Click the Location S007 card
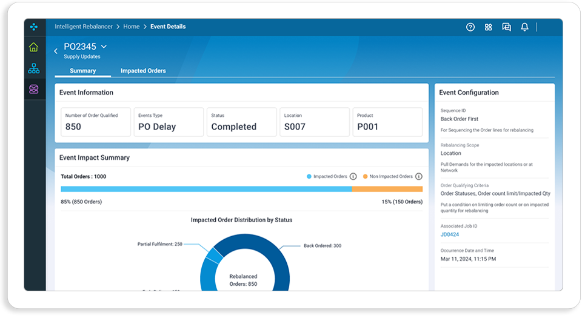Screen dimensions: 582x327 coord(315,122)
